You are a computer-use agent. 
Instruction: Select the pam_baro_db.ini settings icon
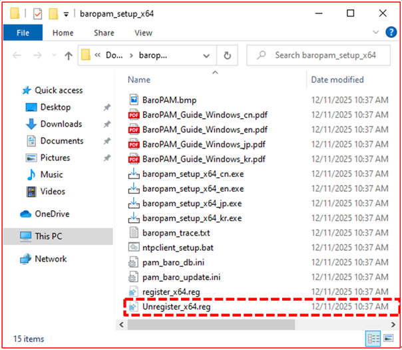tap(133, 262)
